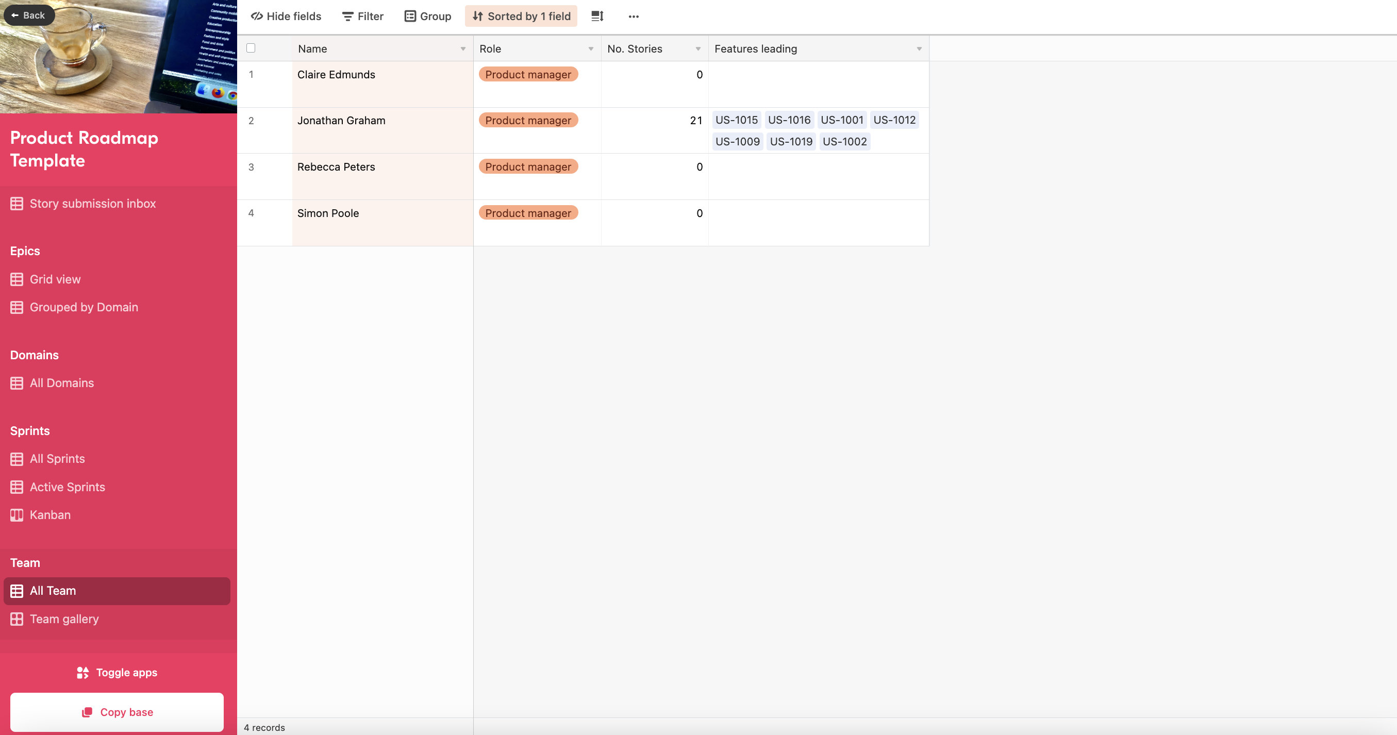Expand the Features leading column dropdown arrow
Screen dimensions: 1397x735
tap(919, 48)
